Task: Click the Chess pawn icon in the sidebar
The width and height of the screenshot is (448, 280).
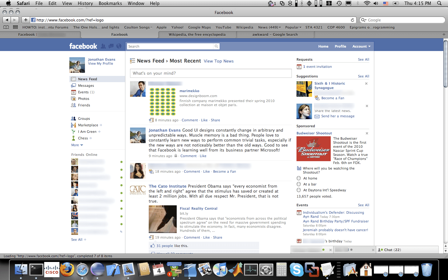Action: click(73, 138)
